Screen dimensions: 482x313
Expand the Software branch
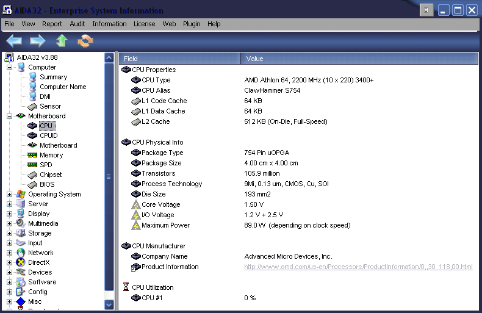coord(10,282)
